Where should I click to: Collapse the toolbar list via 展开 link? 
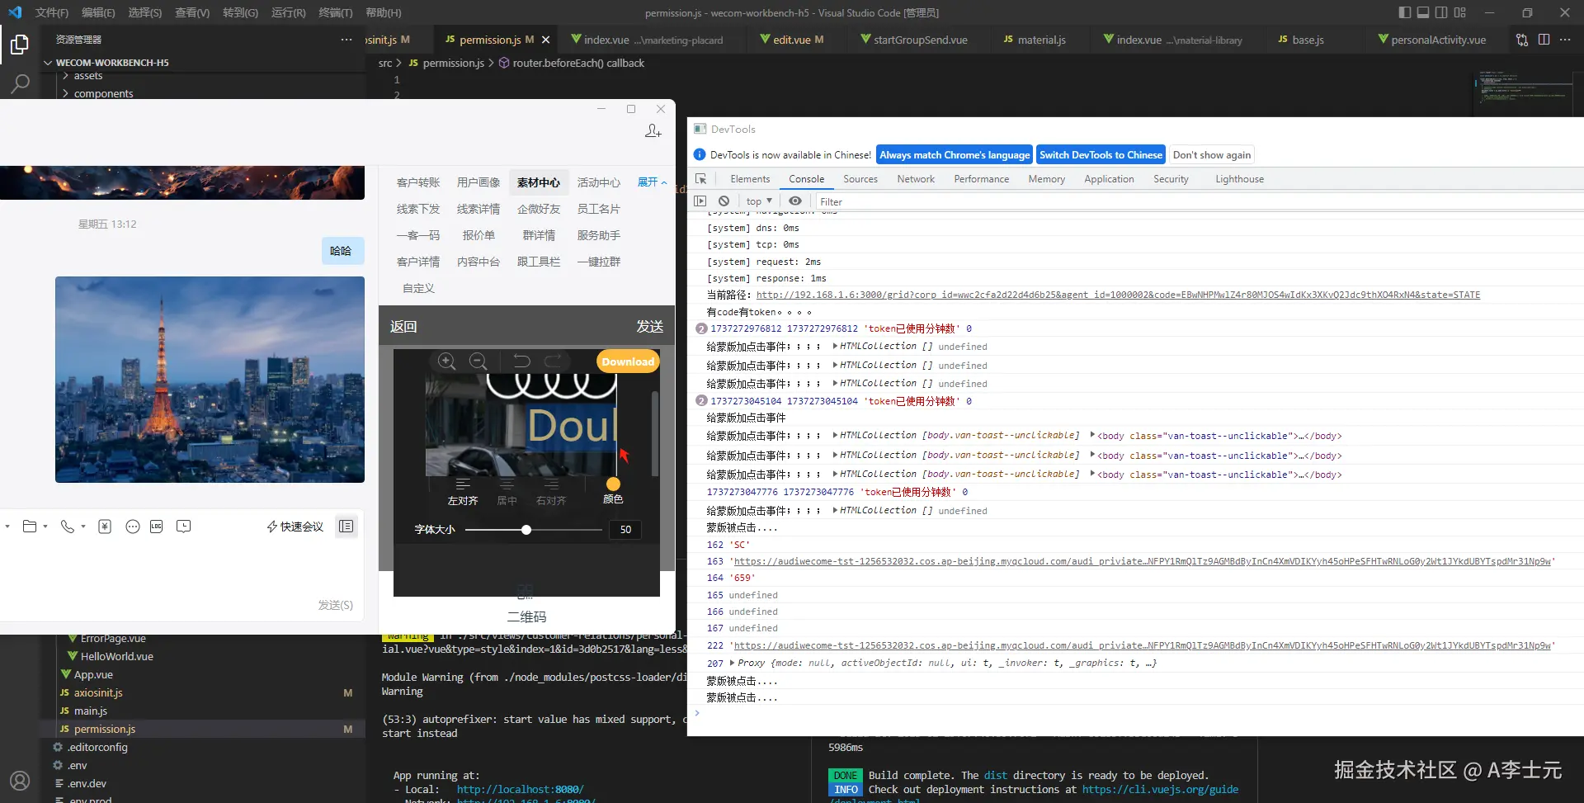pos(652,182)
